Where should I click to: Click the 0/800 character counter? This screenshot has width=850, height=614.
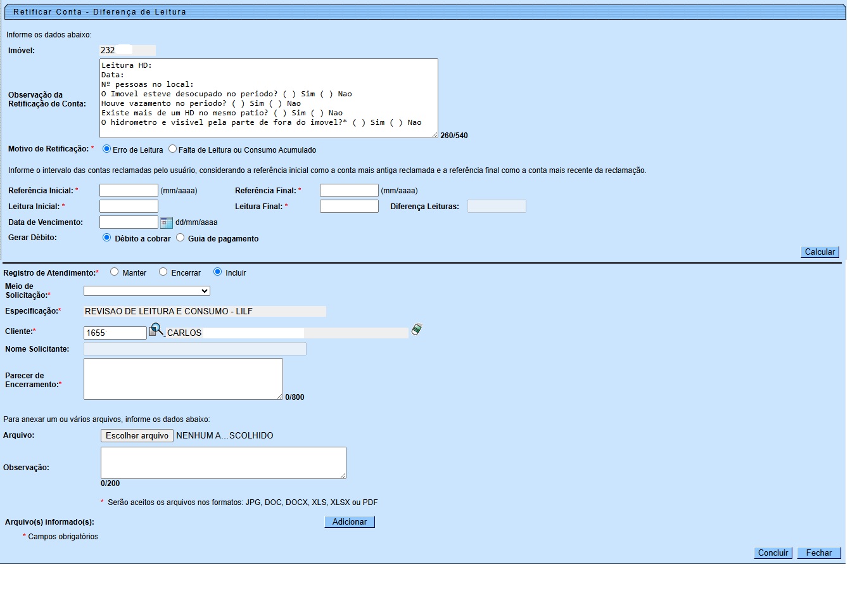pos(295,397)
